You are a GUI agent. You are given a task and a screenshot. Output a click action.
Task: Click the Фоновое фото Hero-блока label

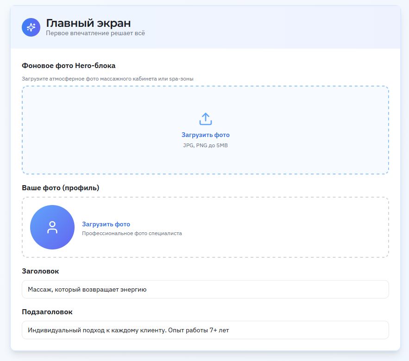[69, 66]
